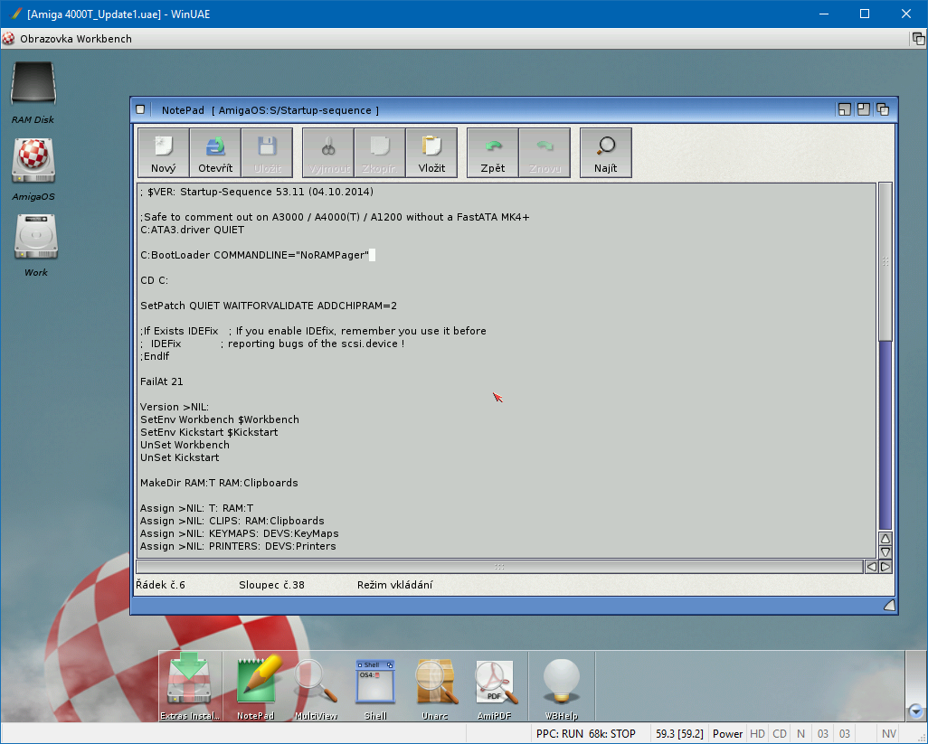Screen dimensions: 928x744
Task: Open the RAM Disk desktop icon
Action: tap(33, 88)
